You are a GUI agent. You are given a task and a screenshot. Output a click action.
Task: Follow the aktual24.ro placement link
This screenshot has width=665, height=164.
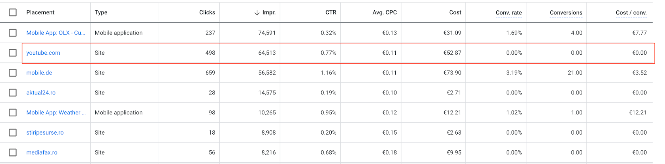(41, 92)
